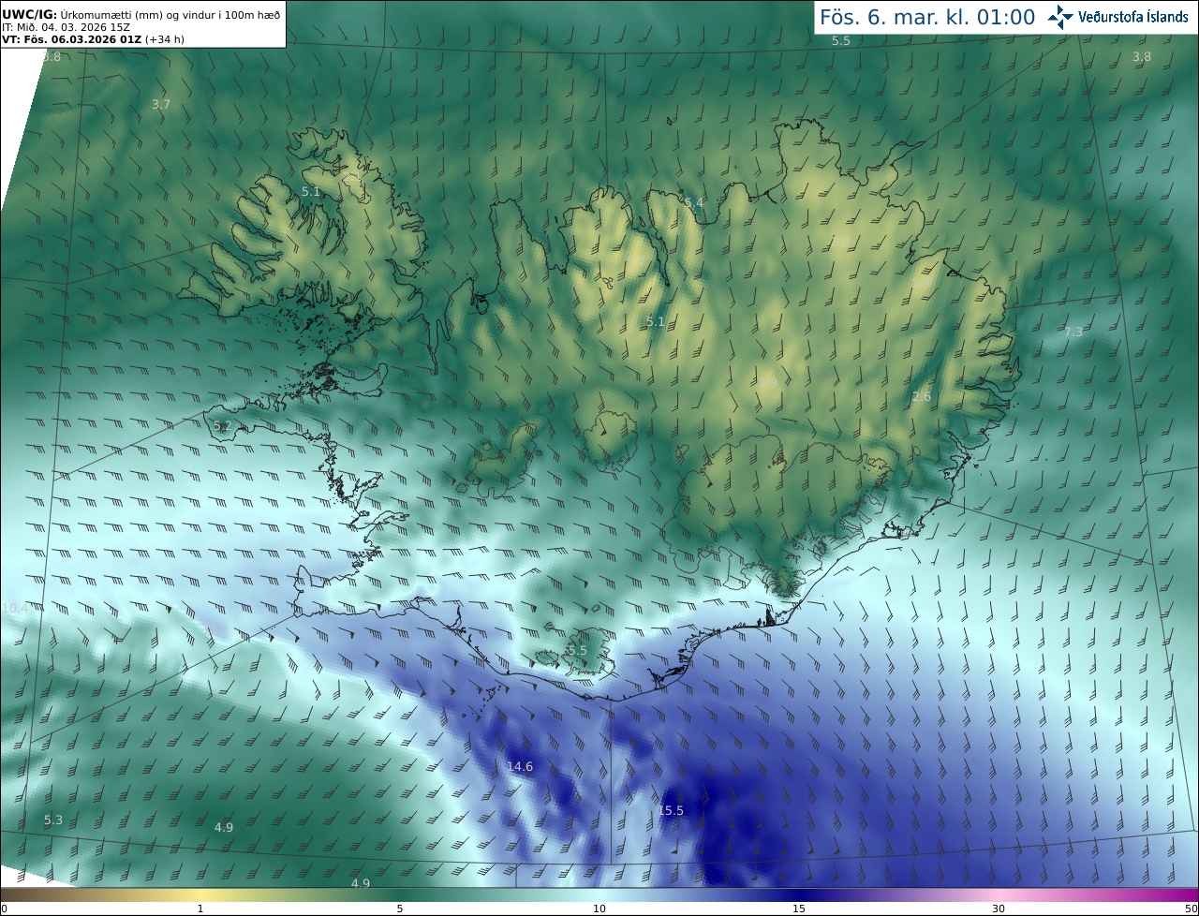Click the dark navy colorbar segment at 15
1199x916 pixels.
(x=799, y=894)
